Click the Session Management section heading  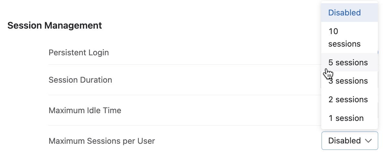[55, 25]
